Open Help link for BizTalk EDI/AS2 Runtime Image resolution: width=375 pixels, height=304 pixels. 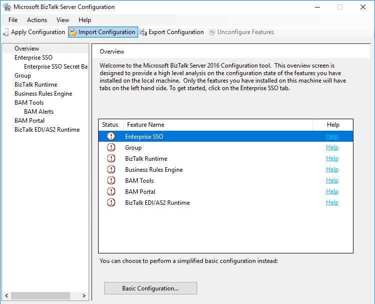332,202
